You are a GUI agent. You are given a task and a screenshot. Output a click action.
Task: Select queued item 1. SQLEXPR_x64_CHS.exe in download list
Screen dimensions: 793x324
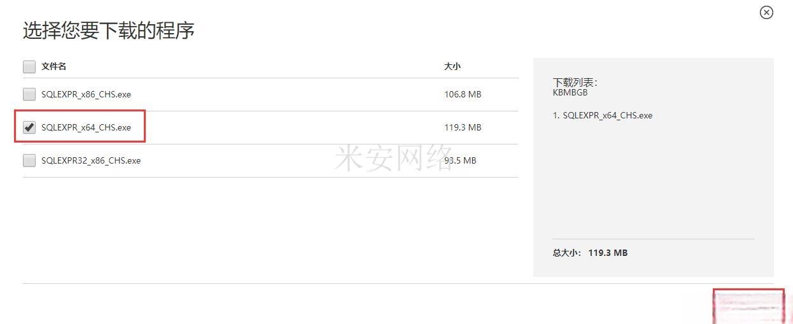point(603,115)
